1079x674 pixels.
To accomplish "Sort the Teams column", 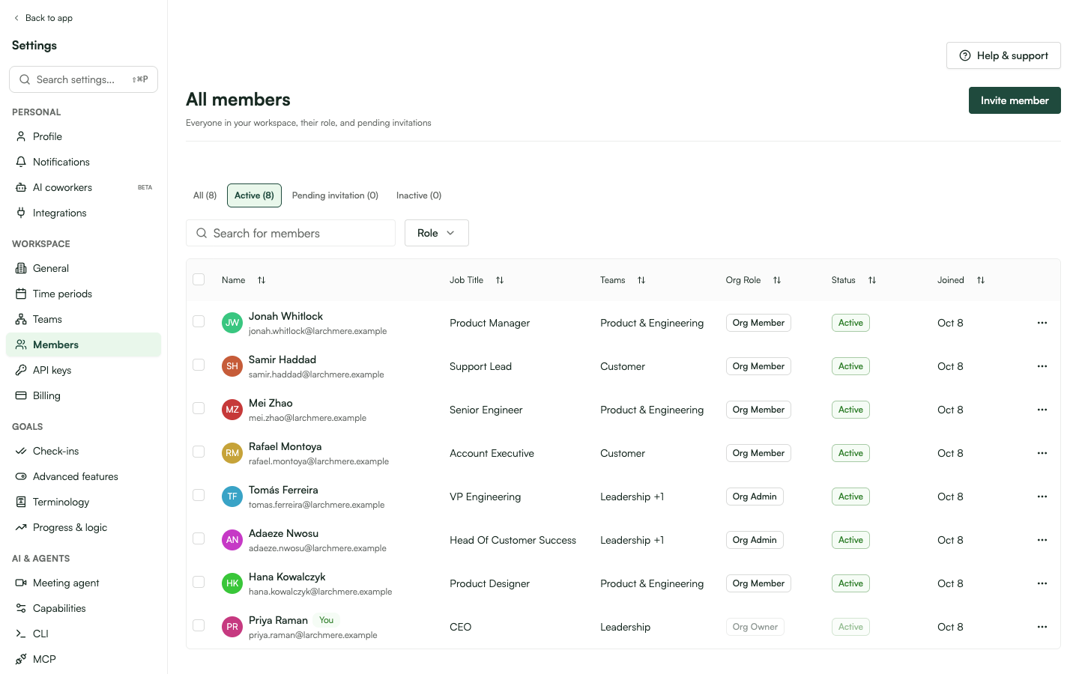I will click(x=641, y=280).
